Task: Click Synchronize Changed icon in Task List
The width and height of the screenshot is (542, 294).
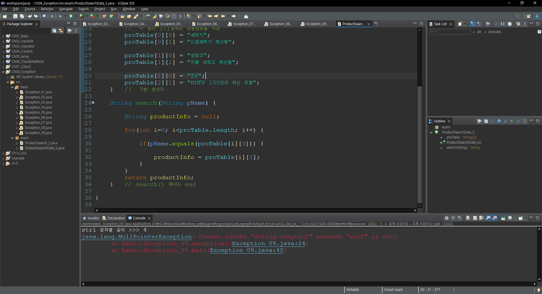Action: [x=518, y=24]
